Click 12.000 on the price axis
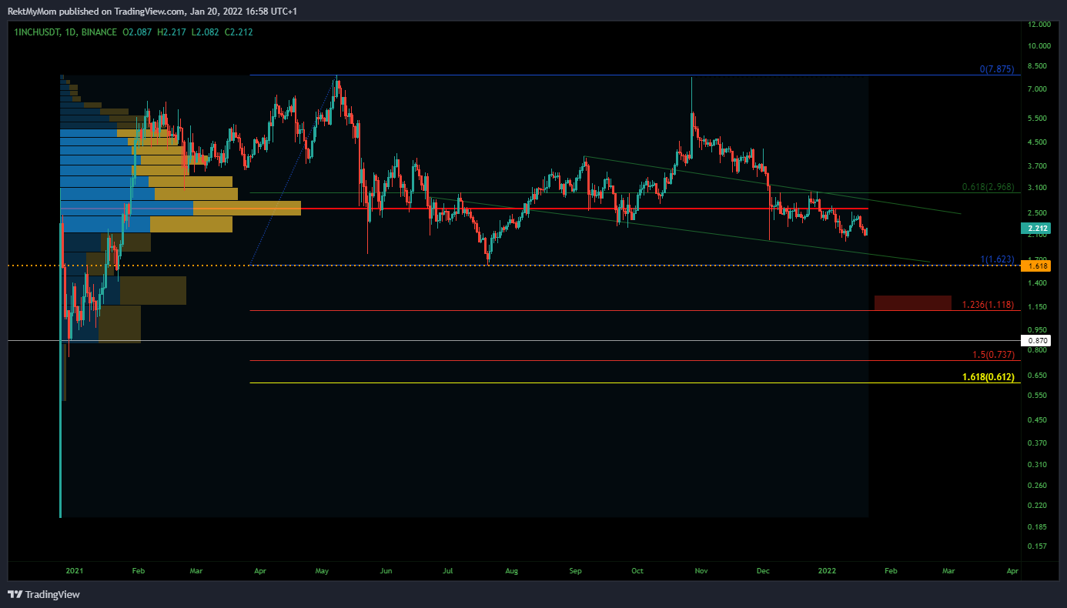Screen dimensions: 1067x608 tap(1039, 25)
